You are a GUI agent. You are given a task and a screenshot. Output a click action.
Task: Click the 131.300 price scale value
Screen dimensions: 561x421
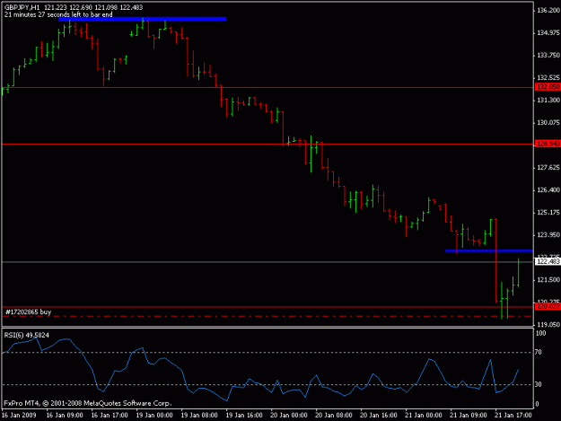(548, 101)
